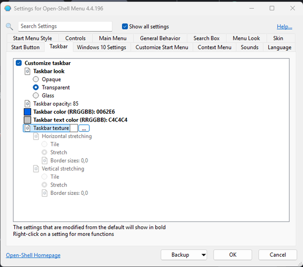Select Tile under Vertical stretching
Image resolution: width=303 pixels, height=267 pixels.
44,177
